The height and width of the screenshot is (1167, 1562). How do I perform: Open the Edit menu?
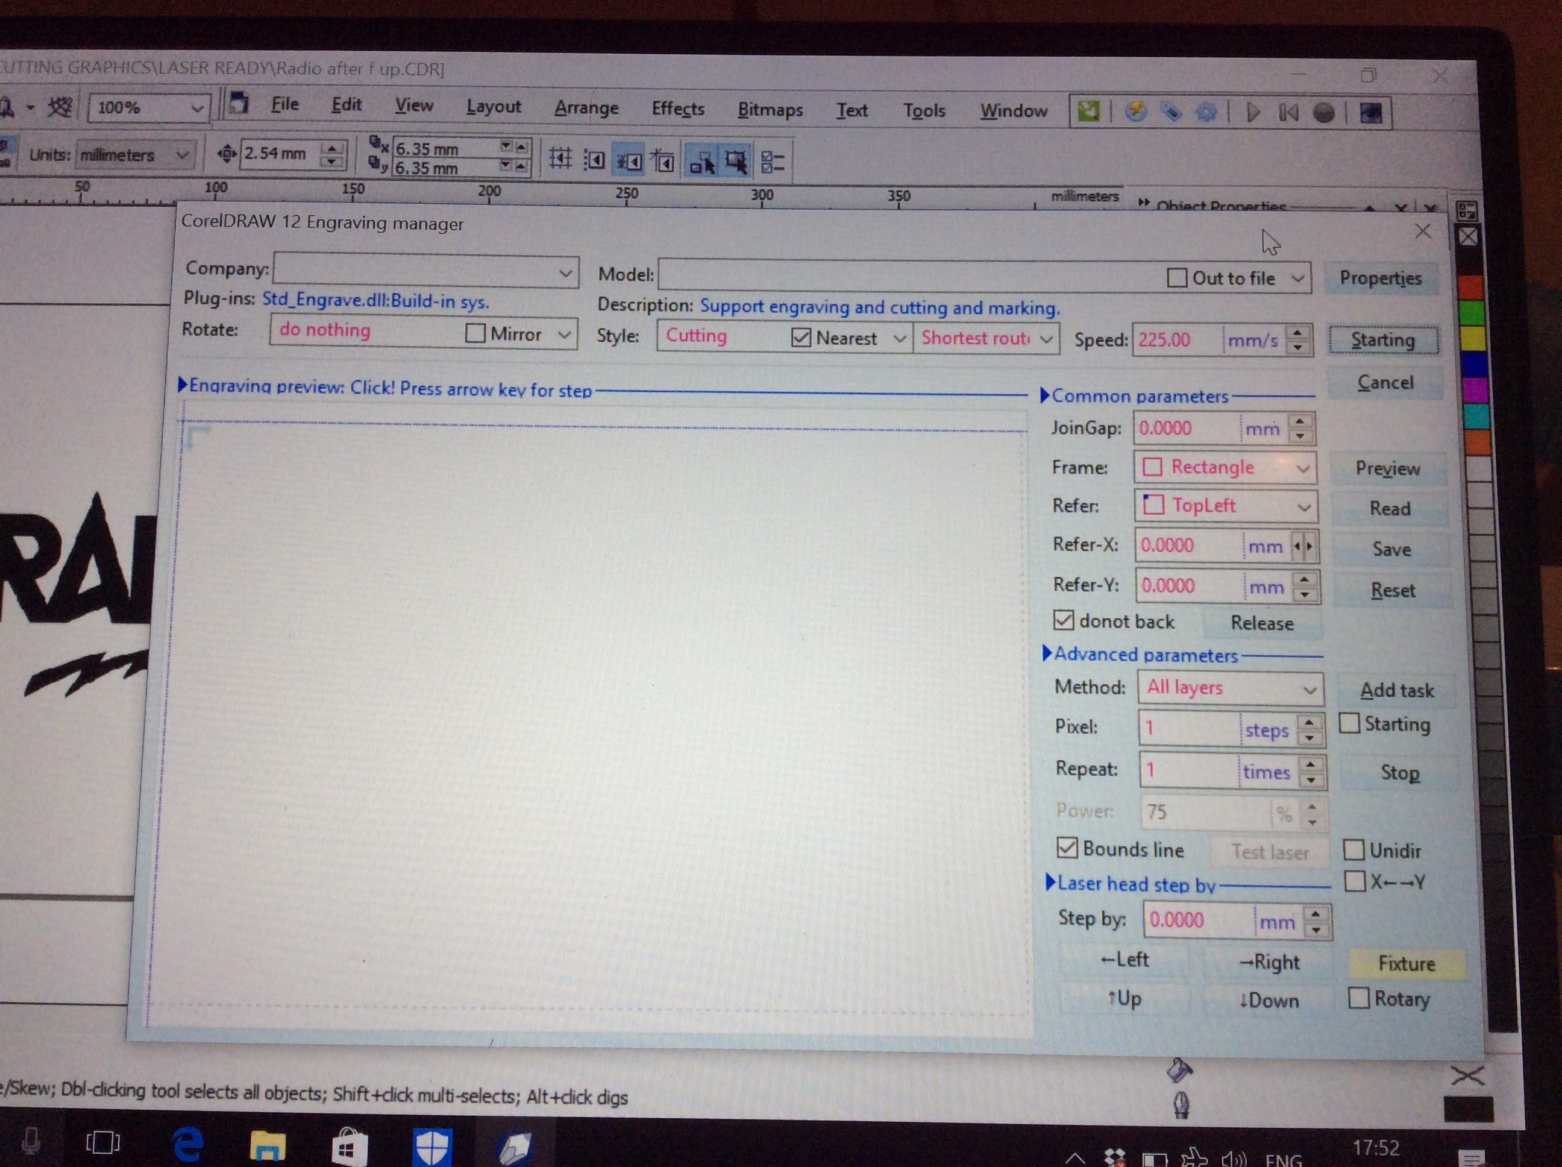(x=347, y=105)
